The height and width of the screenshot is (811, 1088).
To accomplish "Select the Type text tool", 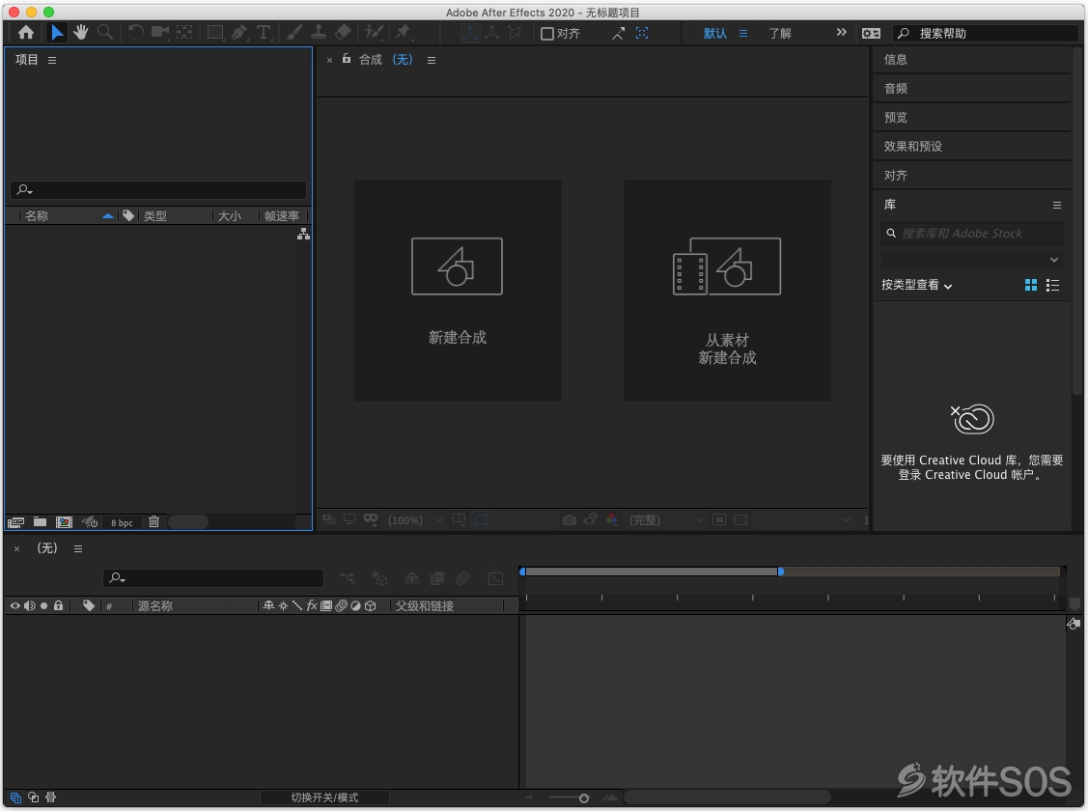I will point(263,33).
